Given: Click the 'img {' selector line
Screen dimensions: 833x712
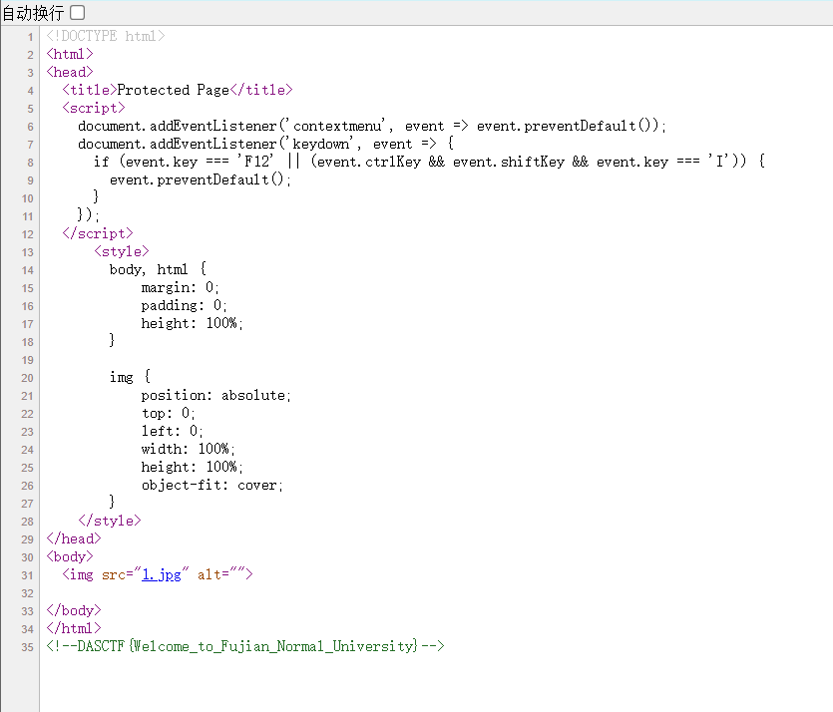Looking at the screenshot, I should pos(130,378).
